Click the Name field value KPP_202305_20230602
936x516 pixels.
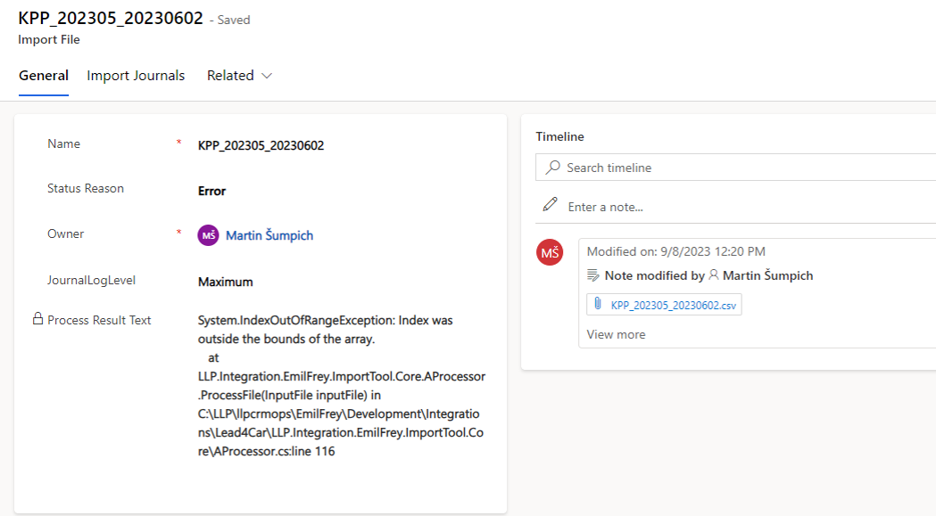261,145
